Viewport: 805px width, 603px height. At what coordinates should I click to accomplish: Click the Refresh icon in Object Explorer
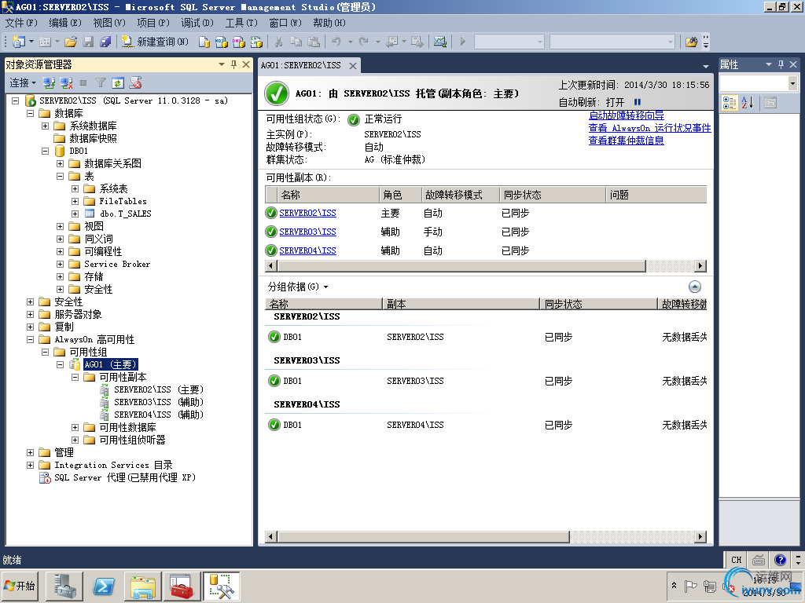(x=118, y=82)
